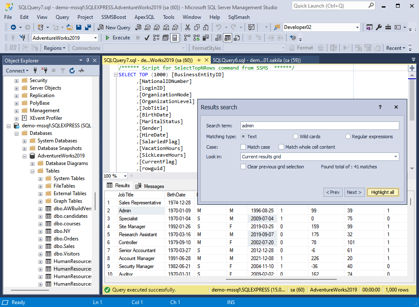
Task: Click the Find in Files icon
Action: (x=277, y=27)
